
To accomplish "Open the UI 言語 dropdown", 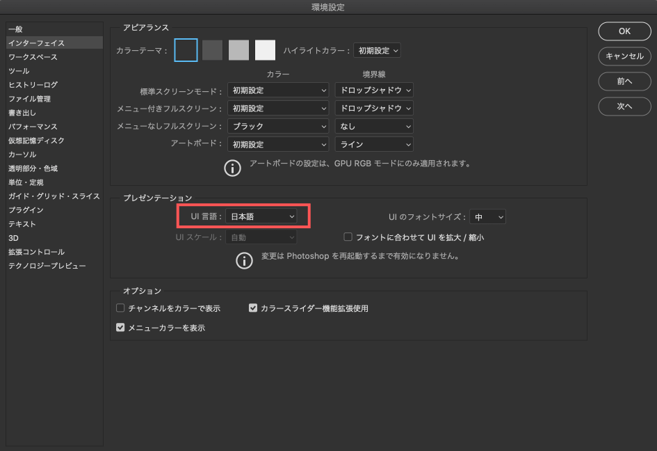I will 261,216.
